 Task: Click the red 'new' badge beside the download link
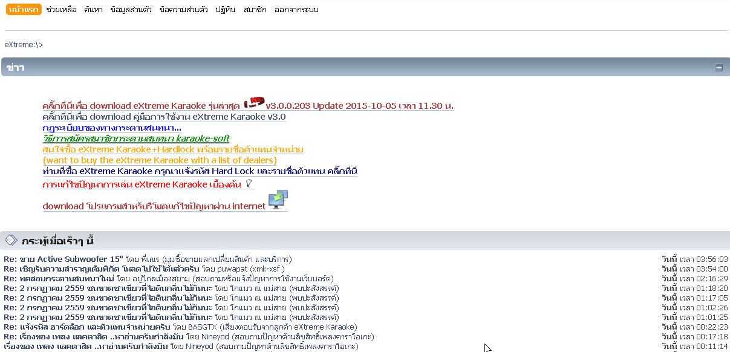click(x=254, y=102)
